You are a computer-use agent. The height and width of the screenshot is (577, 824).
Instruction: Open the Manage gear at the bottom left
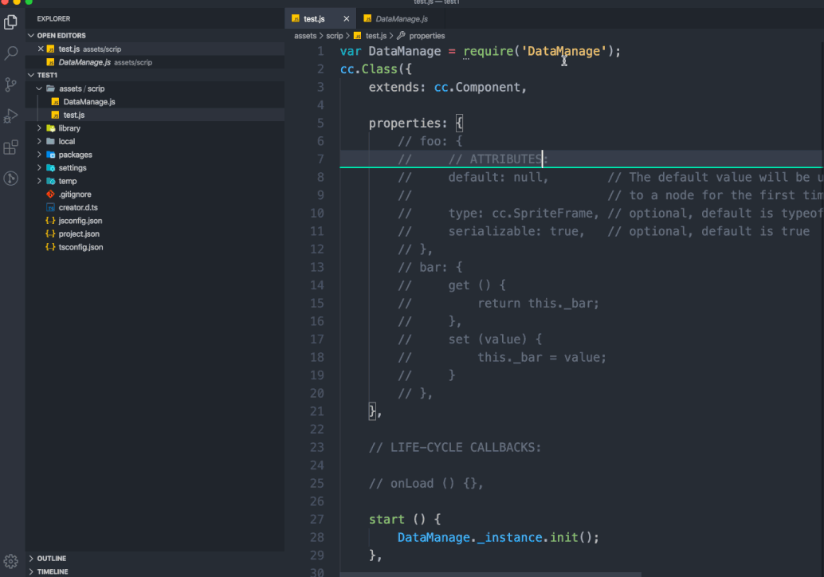coord(10,562)
